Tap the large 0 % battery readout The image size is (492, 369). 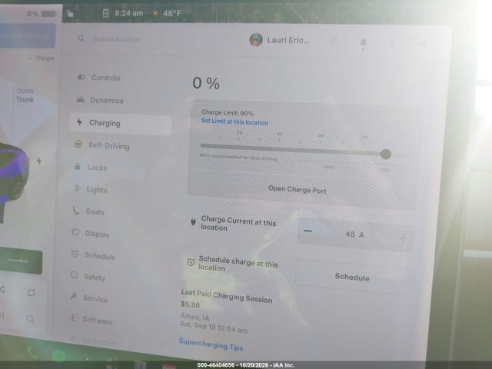[206, 83]
